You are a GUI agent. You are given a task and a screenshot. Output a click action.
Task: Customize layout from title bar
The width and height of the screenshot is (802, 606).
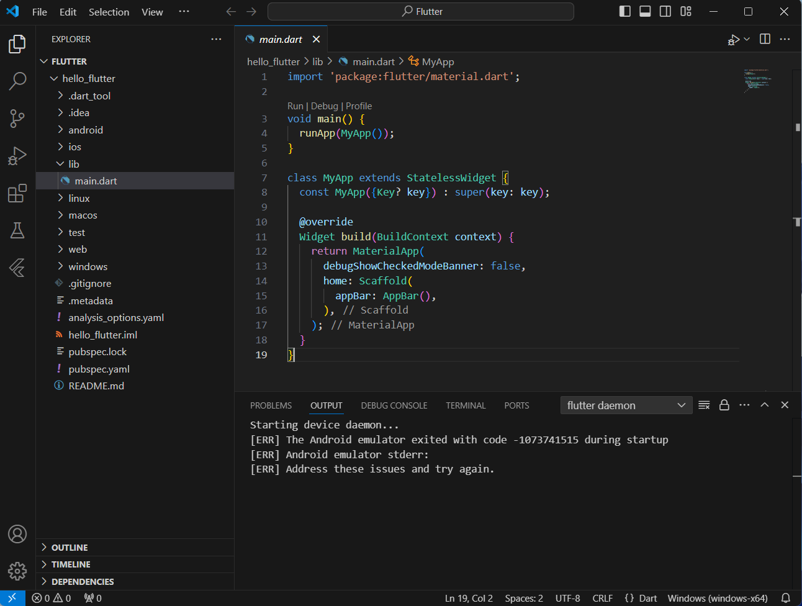point(685,11)
